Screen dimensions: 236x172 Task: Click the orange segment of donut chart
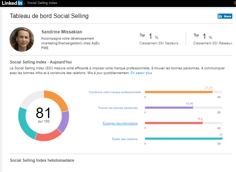click(x=58, y=99)
